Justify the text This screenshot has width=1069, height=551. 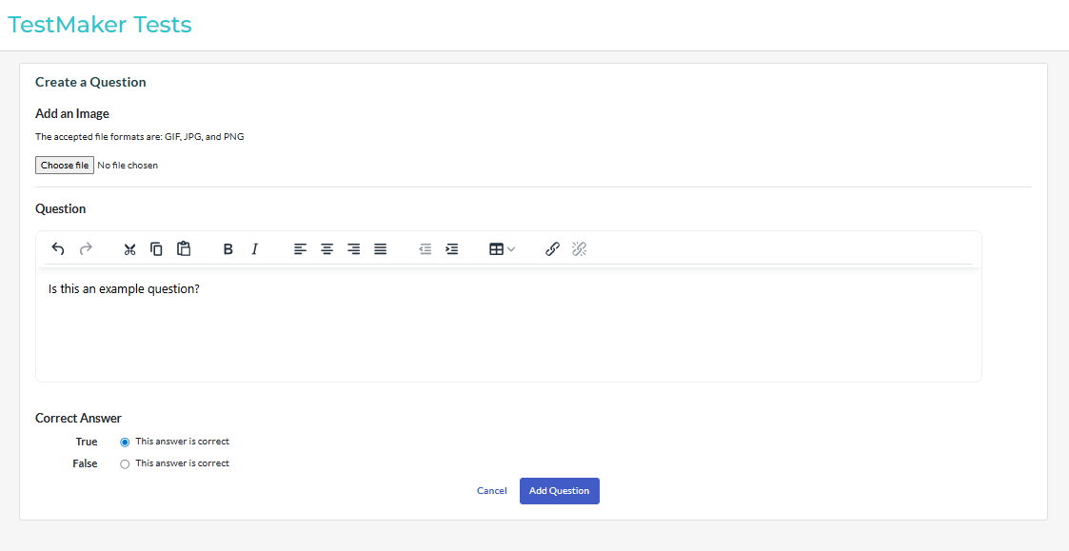click(381, 249)
